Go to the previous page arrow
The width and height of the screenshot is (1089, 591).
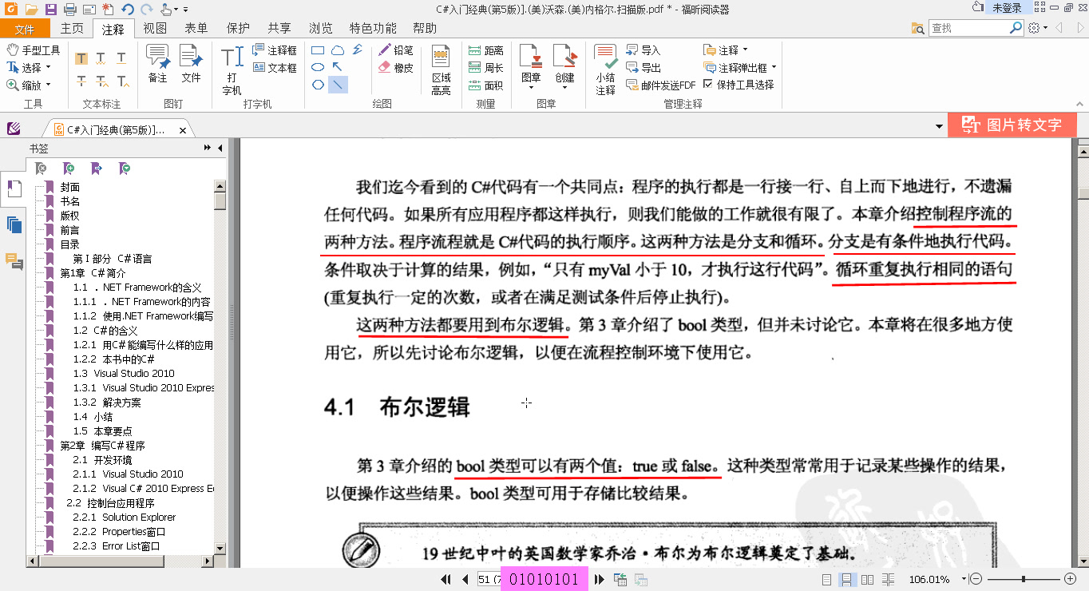click(465, 580)
